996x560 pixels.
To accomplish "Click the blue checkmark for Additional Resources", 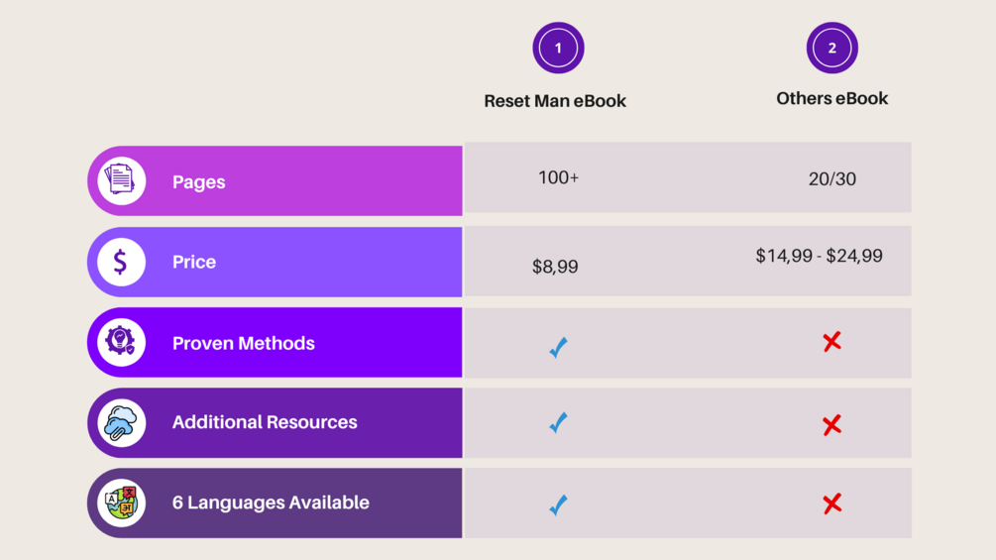I will coord(558,423).
